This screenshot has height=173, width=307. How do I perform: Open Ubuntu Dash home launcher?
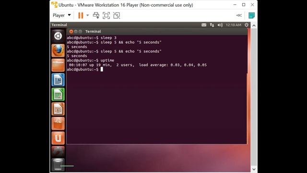58,36
